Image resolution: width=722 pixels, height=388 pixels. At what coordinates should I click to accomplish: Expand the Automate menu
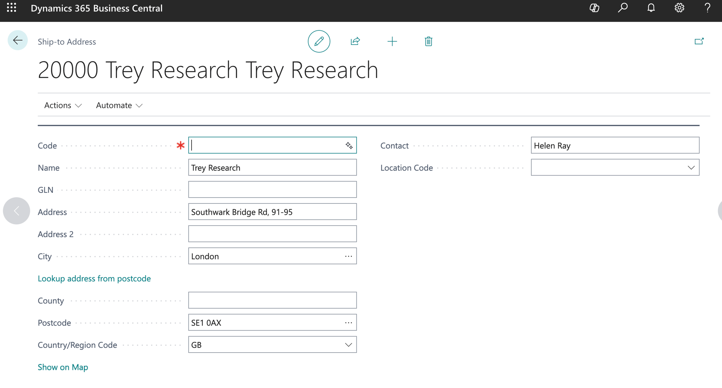point(119,105)
